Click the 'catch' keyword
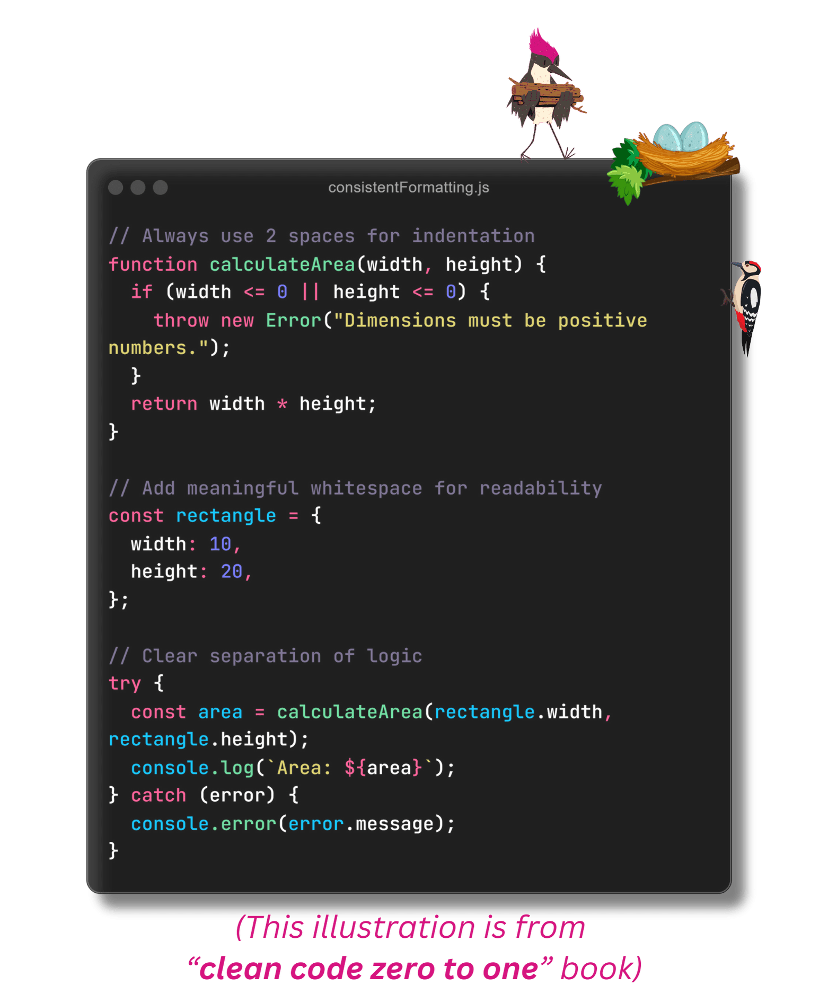This screenshot has height=994, width=828. [158, 795]
